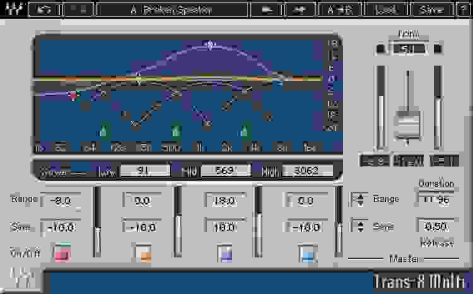Click the Low crossover frequency box 91
Viewport: 473px width, 294px height.
tap(145, 170)
